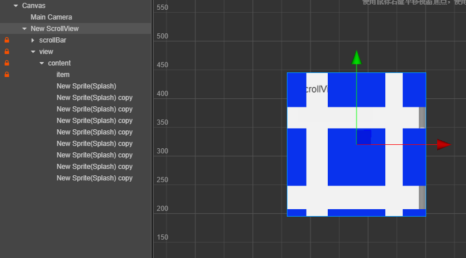Grab the red X-axis gizmo arrow

click(444, 144)
